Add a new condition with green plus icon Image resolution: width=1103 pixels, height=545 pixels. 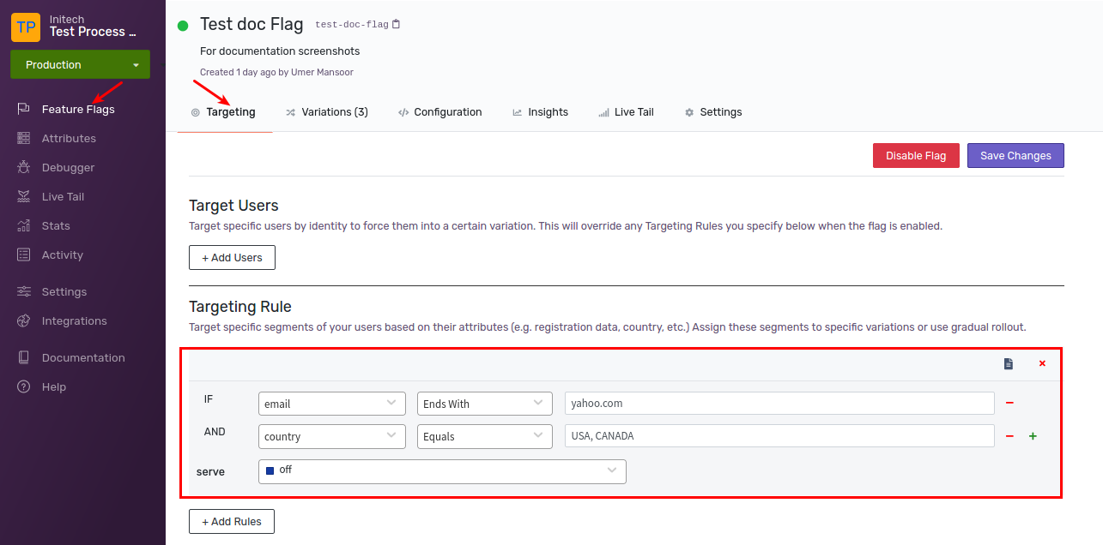pos(1033,436)
